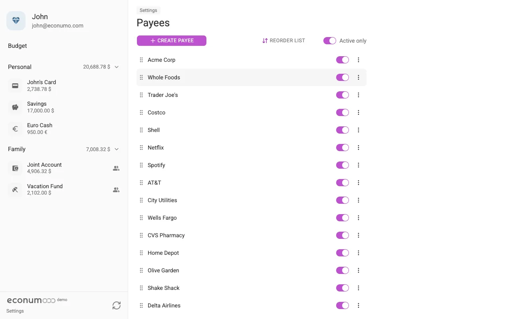Open three-dot menu for Netflix
This screenshot has height=319, width=511.
coord(358,148)
